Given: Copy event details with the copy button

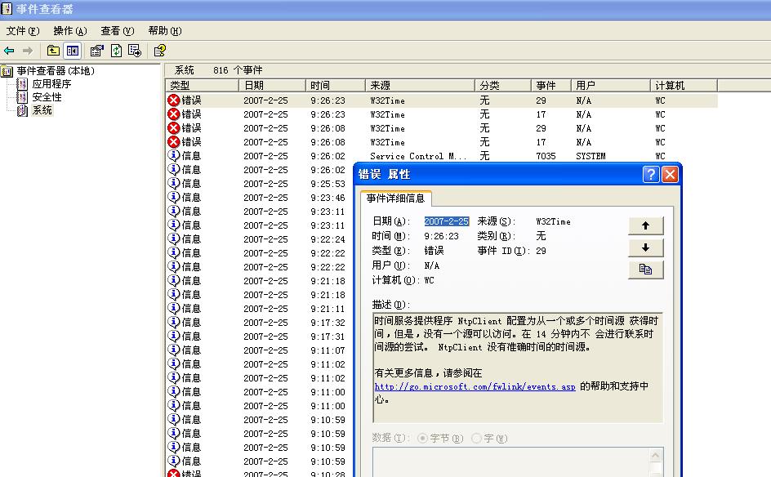Looking at the screenshot, I should pos(645,270).
